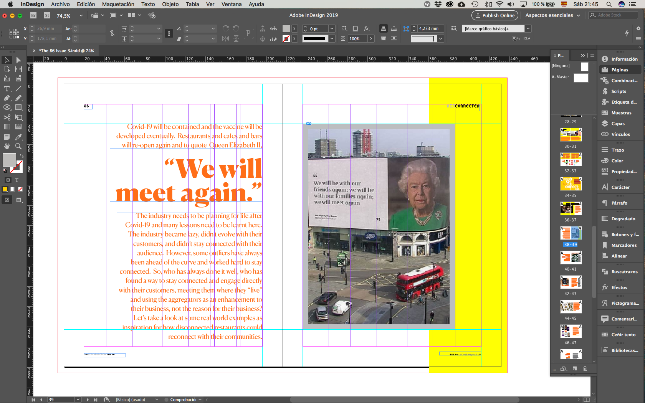Click the Publish Online button
645x403 pixels.
click(495, 15)
